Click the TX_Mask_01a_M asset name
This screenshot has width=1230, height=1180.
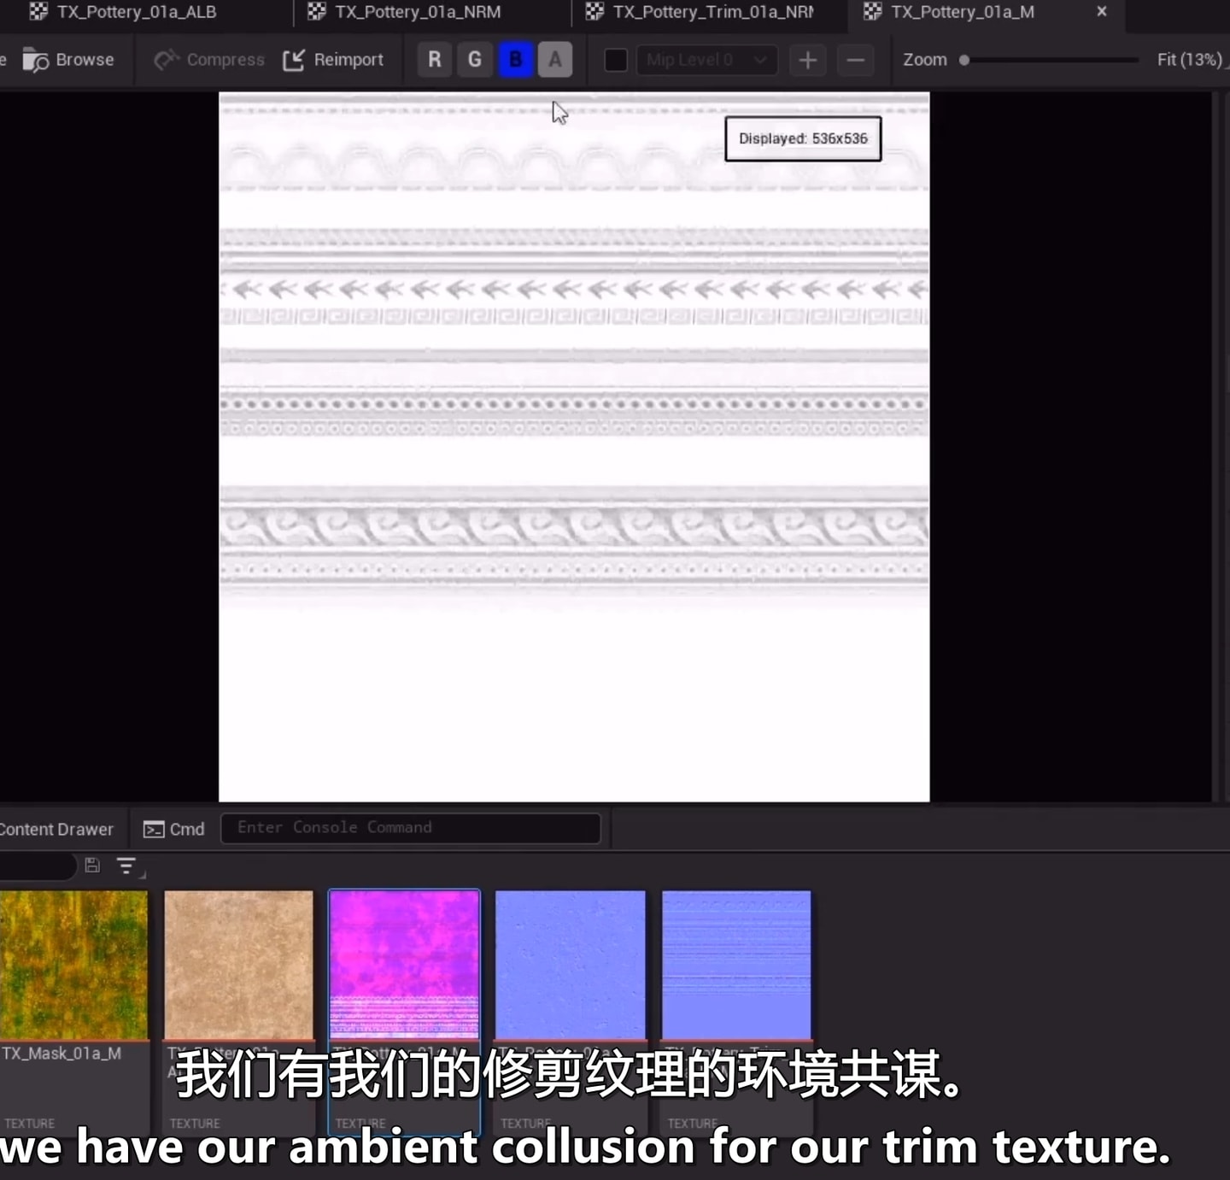[61, 1054]
